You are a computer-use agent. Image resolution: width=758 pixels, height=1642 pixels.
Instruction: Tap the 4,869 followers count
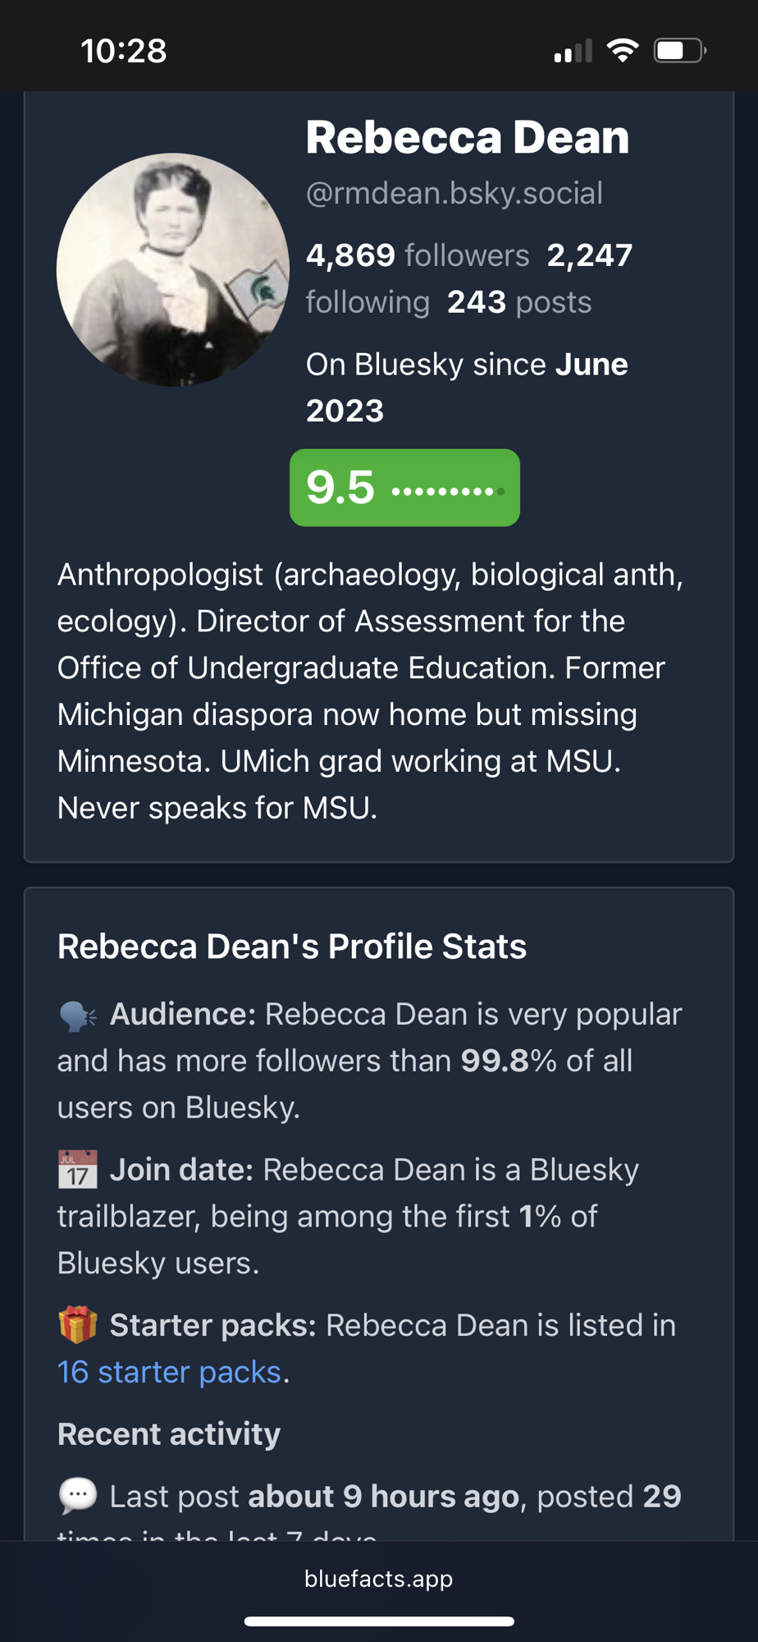417,255
